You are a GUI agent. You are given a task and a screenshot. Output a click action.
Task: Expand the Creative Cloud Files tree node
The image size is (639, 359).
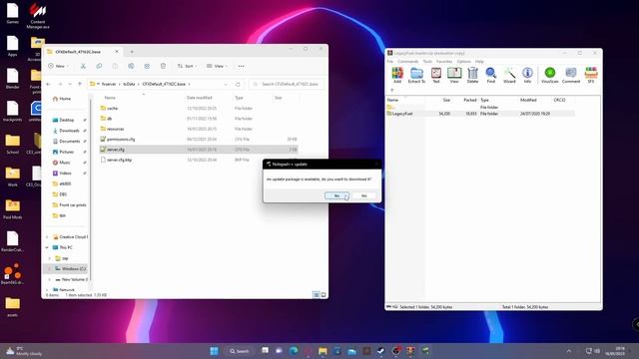47,237
